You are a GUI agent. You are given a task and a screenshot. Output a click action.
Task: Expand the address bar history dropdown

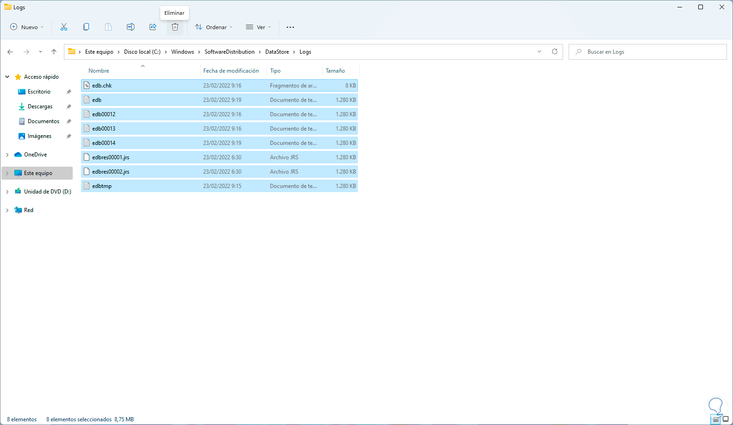[539, 51]
